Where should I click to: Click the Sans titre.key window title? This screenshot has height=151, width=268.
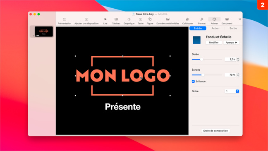point(145,14)
